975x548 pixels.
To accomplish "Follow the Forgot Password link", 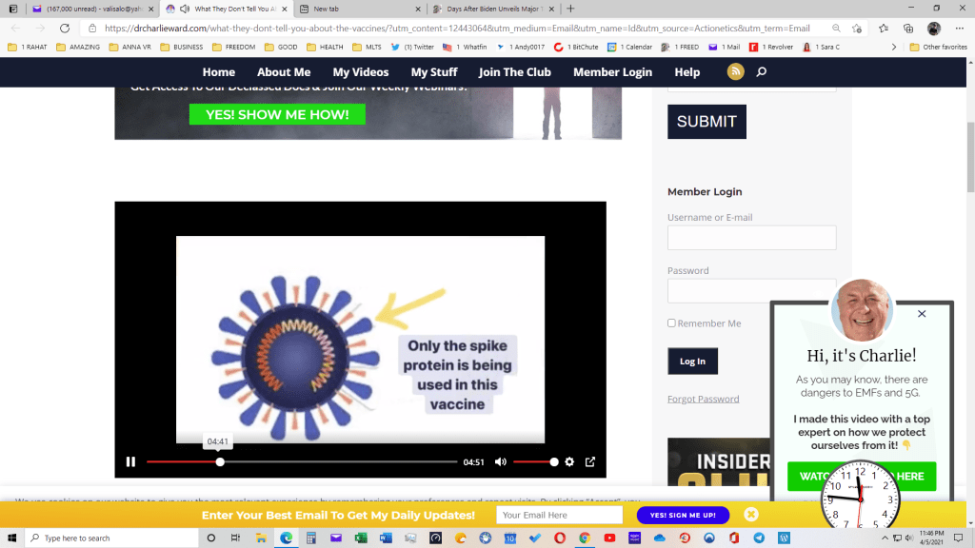I will coord(703,399).
